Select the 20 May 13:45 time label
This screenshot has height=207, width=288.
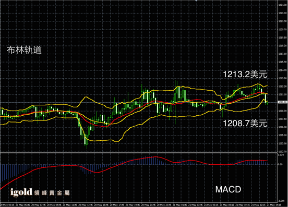coord(85,204)
